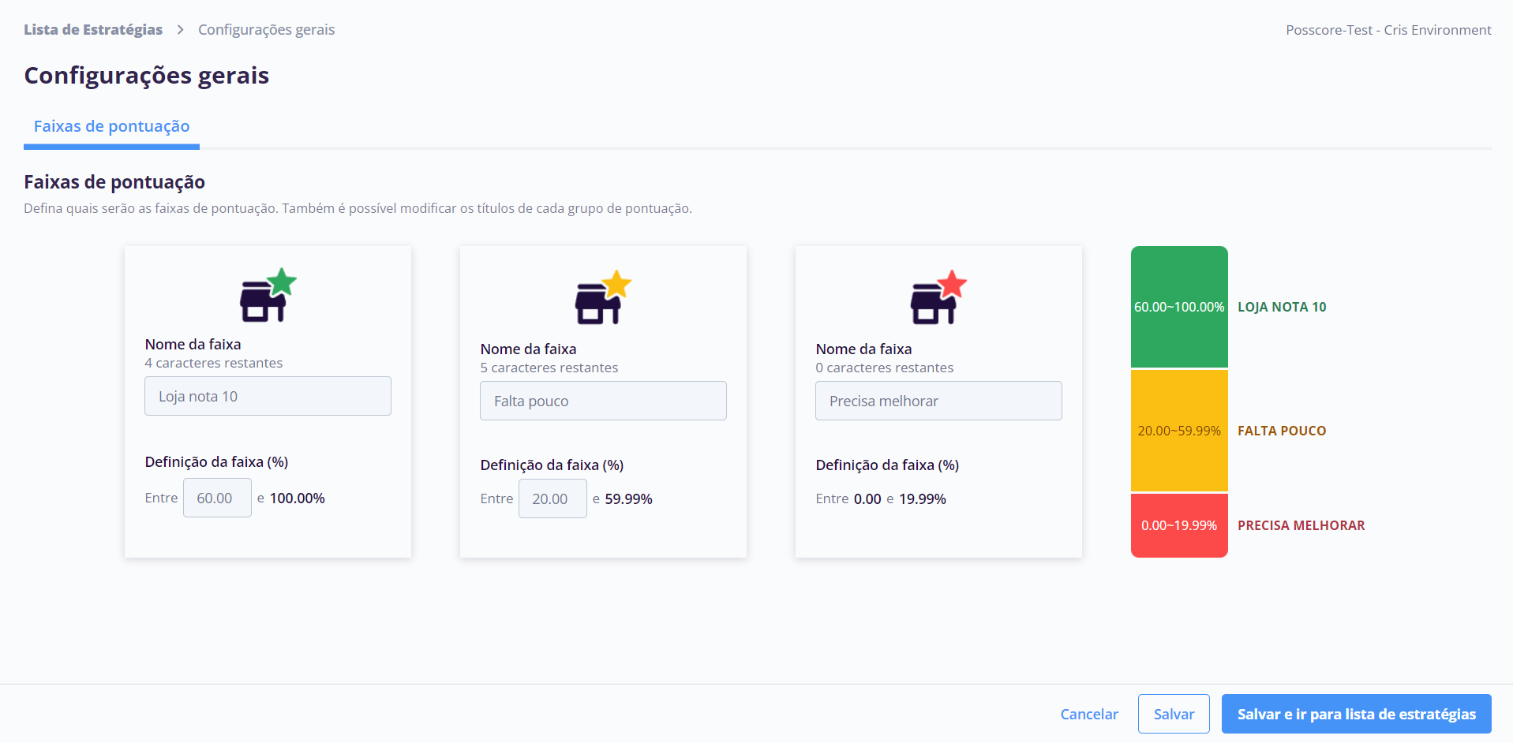Click Salvar e ir para lista de estratégias

[x=1356, y=714]
